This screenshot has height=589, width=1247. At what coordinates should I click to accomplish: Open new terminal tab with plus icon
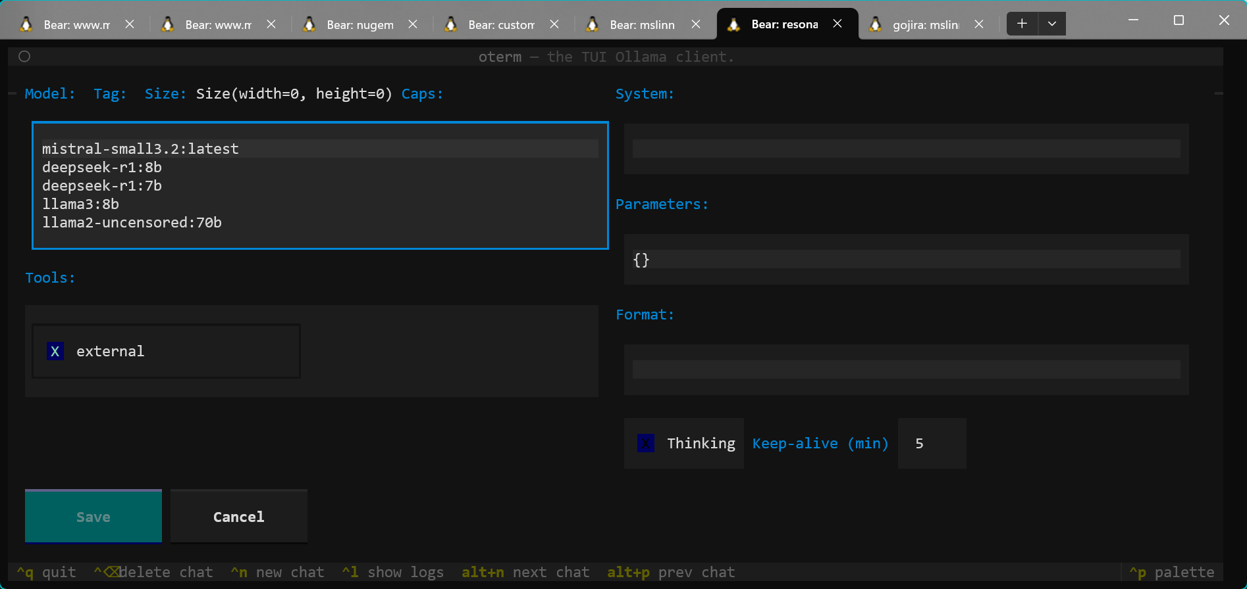coord(1022,24)
